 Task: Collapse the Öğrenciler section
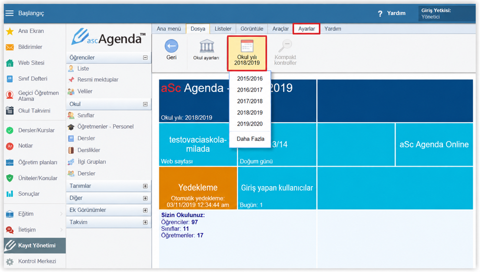pos(145,57)
